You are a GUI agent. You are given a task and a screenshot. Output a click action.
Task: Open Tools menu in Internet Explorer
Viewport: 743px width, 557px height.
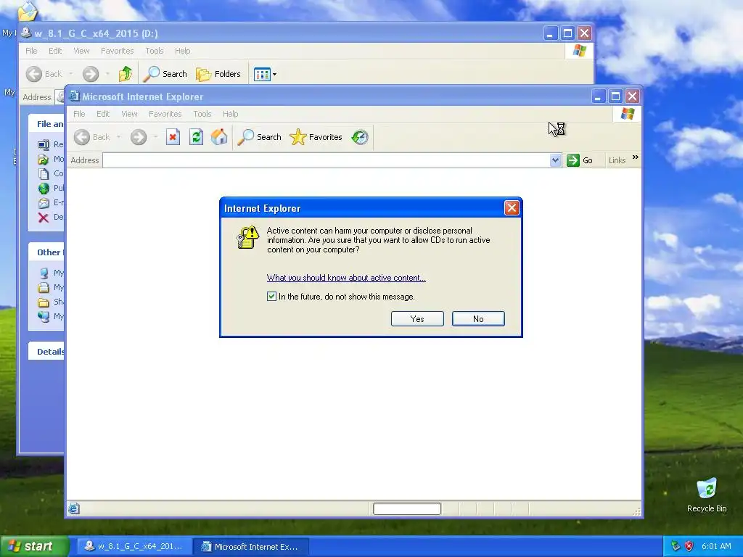point(202,114)
